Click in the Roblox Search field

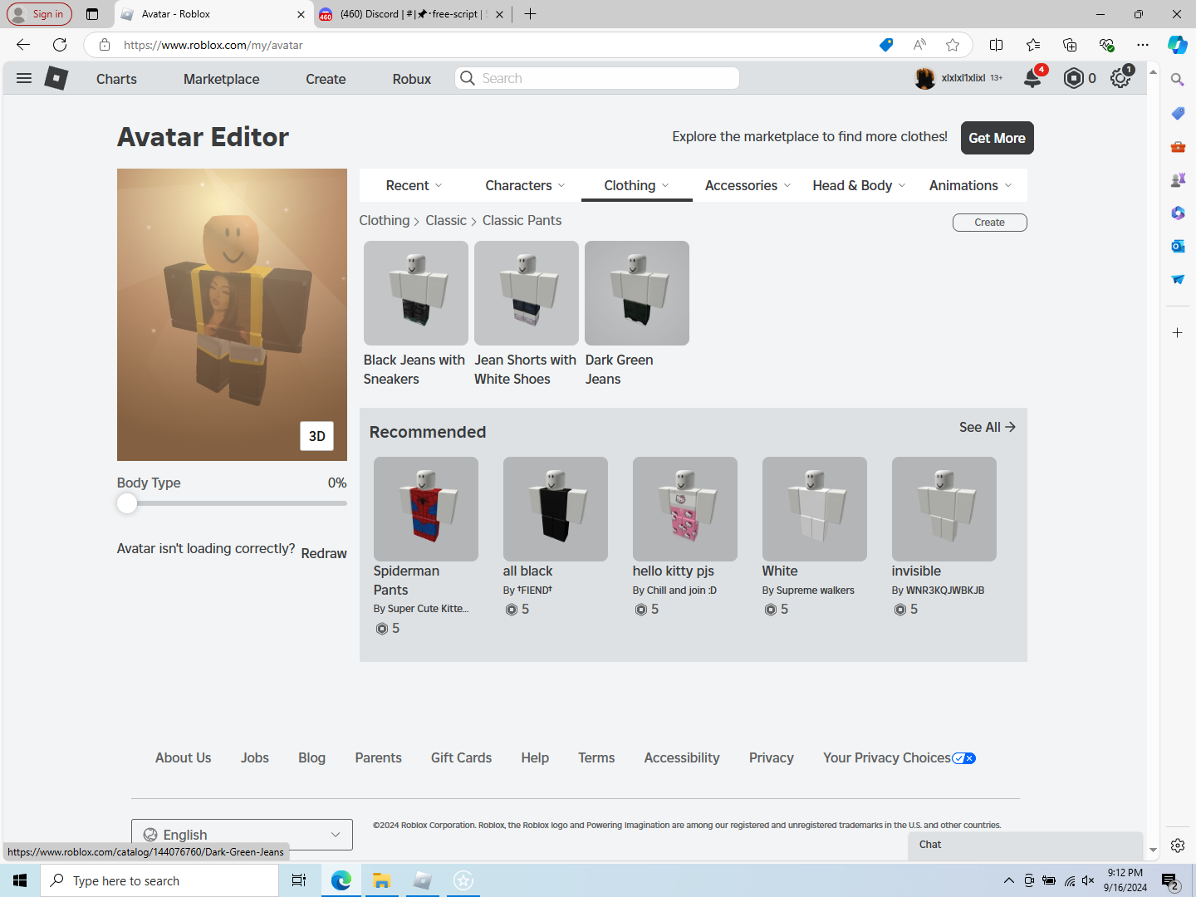(x=597, y=78)
